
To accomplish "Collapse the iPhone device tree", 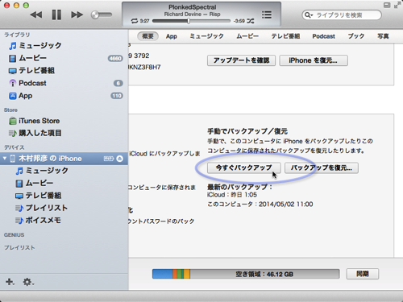I will point(5,159).
